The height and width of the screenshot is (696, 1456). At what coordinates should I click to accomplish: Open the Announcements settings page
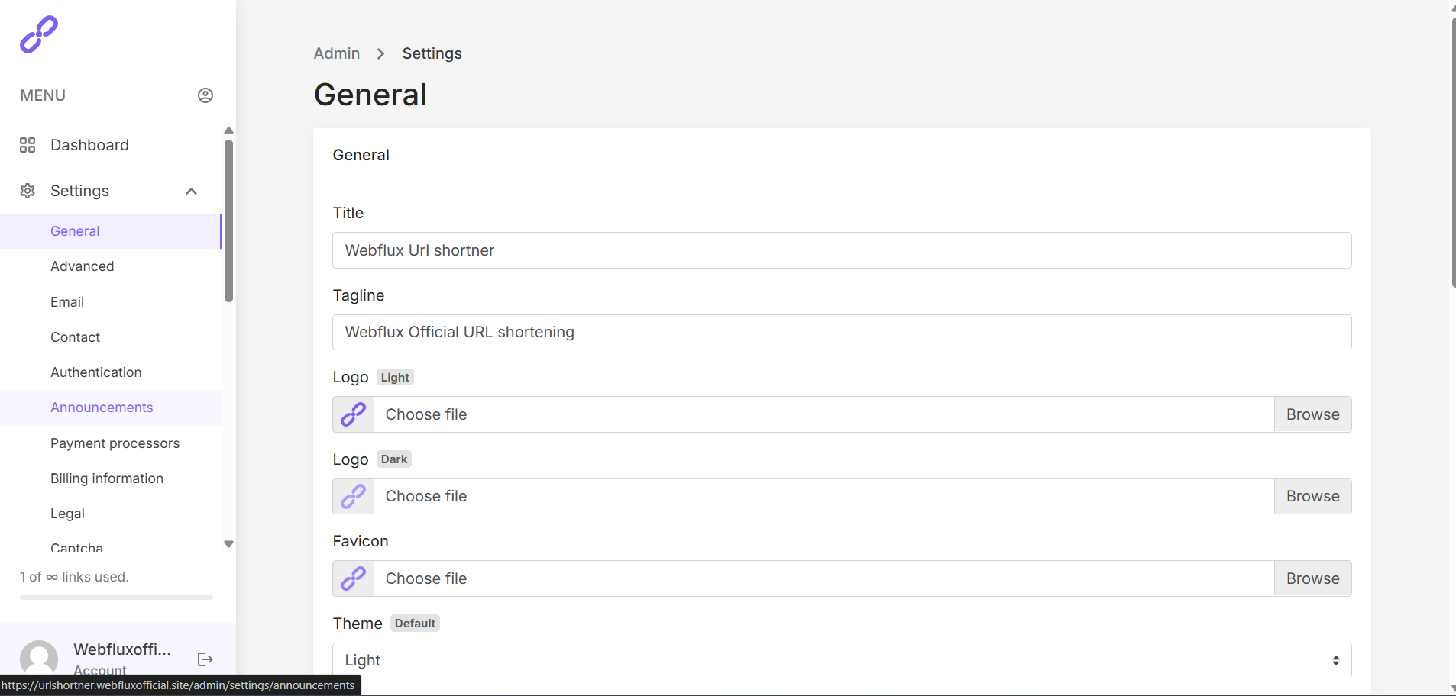click(102, 407)
